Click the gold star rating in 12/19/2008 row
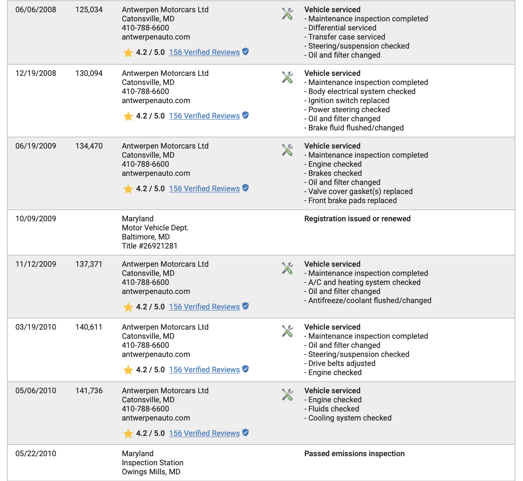Image resolution: width=523 pixels, height=481 pixels. tap(128, 116)
